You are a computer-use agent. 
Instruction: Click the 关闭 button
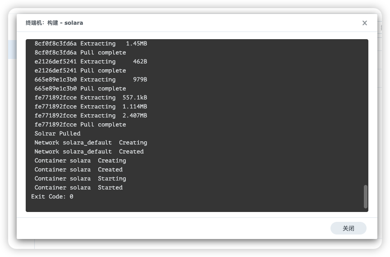348,228
